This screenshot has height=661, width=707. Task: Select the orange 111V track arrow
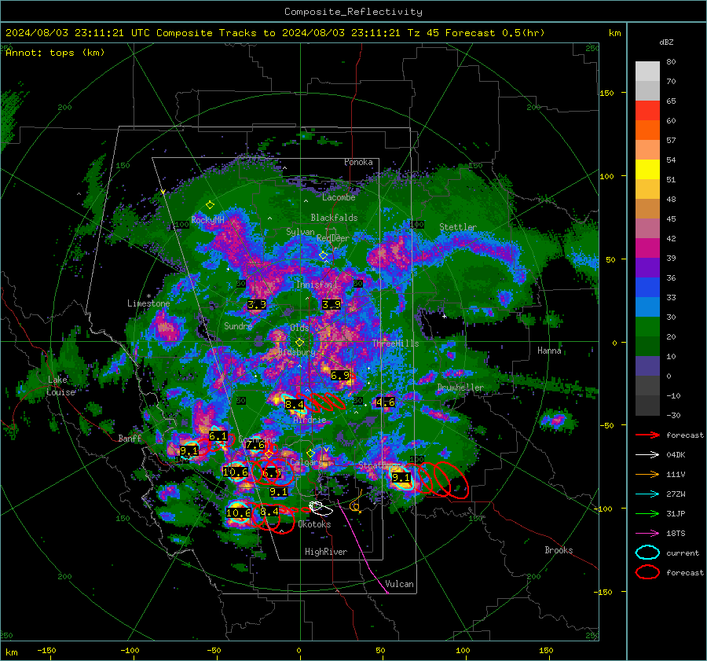[647, 474]
